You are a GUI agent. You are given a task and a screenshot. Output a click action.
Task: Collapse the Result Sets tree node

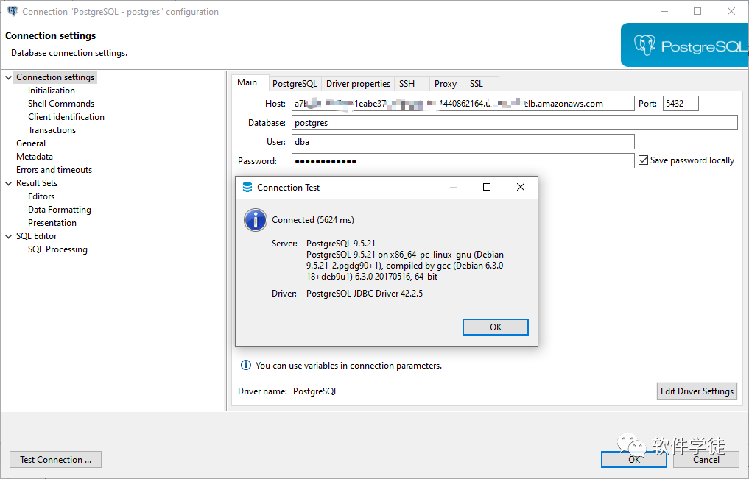click(x=8, y=183)
